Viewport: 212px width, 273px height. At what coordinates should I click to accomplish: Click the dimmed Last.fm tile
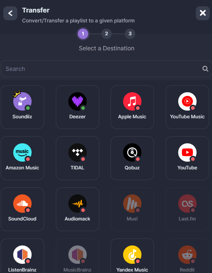(x=187, y=209)
